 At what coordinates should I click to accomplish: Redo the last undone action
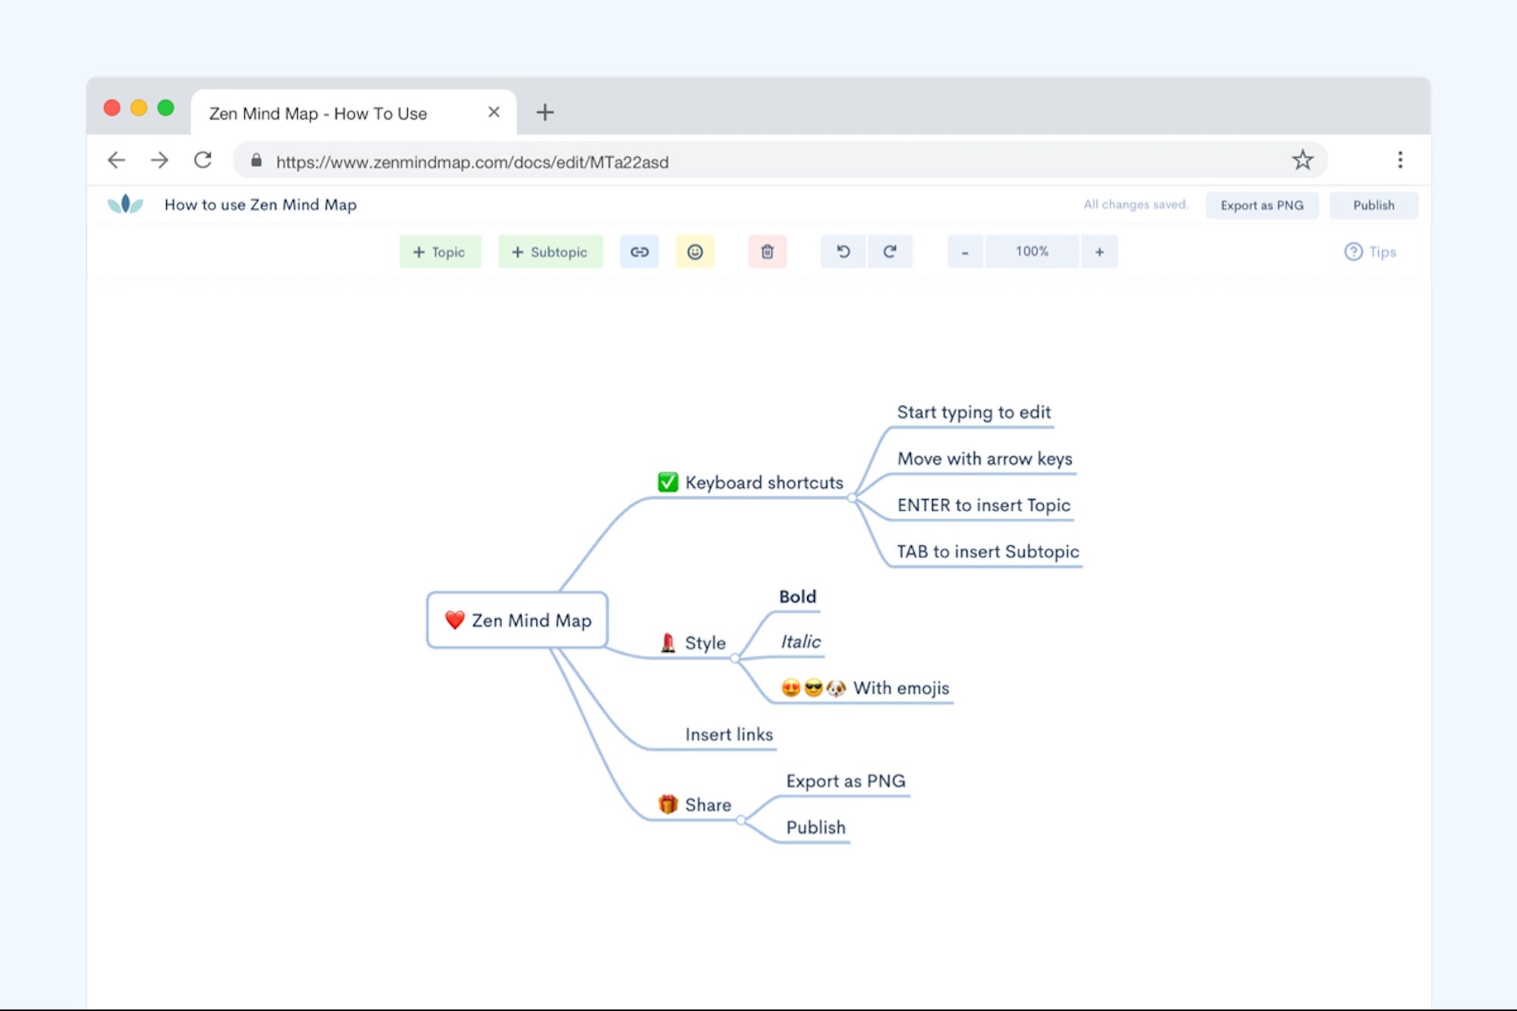click(889, 251)
